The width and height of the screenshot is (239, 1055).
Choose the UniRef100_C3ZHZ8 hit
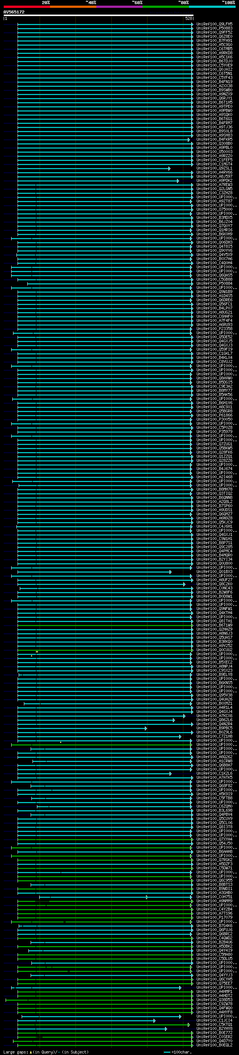(214, 193)
